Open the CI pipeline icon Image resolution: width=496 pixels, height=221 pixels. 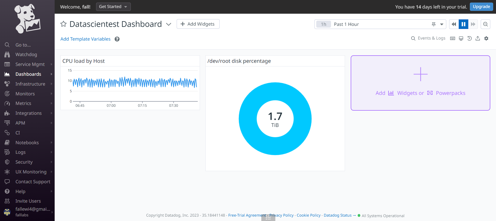tap(7, 133)
